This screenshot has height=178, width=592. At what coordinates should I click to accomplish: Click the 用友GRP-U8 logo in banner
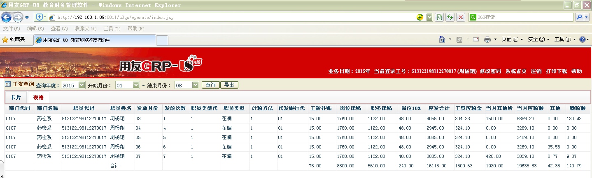(x=160, y=65)
